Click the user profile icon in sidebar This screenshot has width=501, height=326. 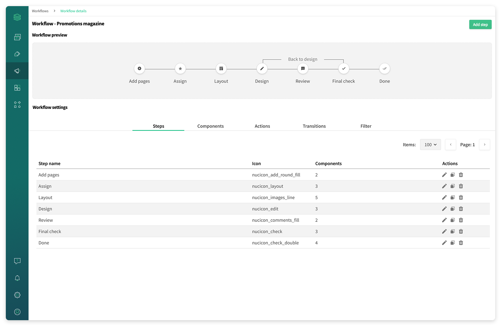17,312
